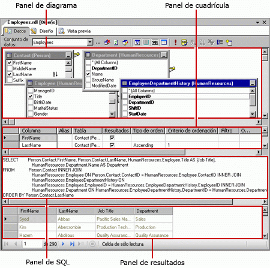Switch to the Vista previa tab
270x268 pixels.
pos(75,31)
